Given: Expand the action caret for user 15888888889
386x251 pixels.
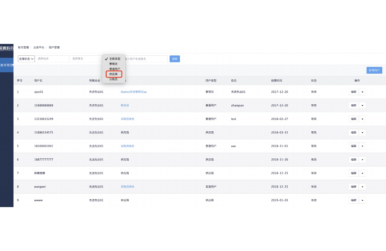Looking at the screenshot, I should [x=362, y=105].
